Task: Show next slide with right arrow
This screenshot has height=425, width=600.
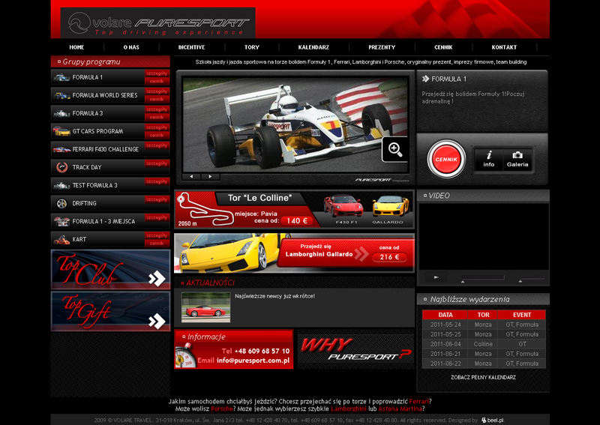Action: [210, 177]
